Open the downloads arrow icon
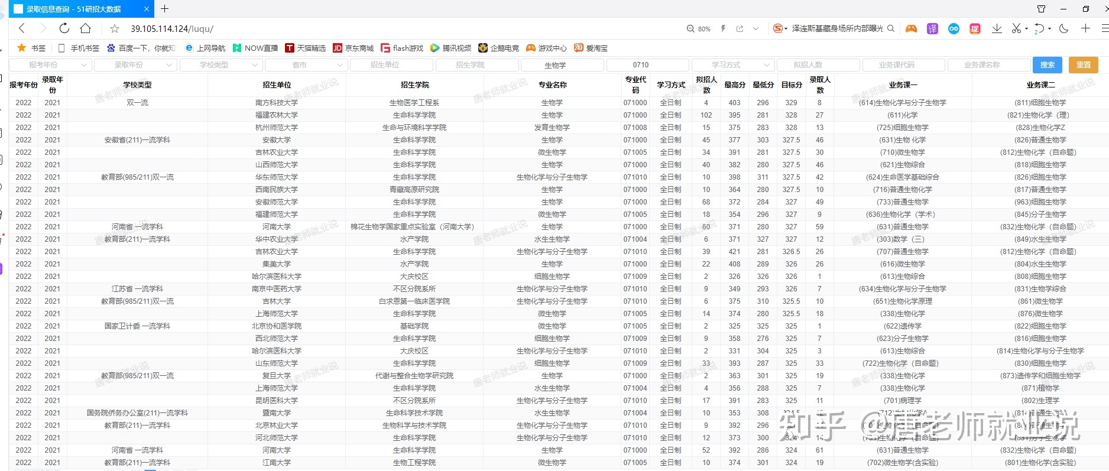 click(997, 28)
